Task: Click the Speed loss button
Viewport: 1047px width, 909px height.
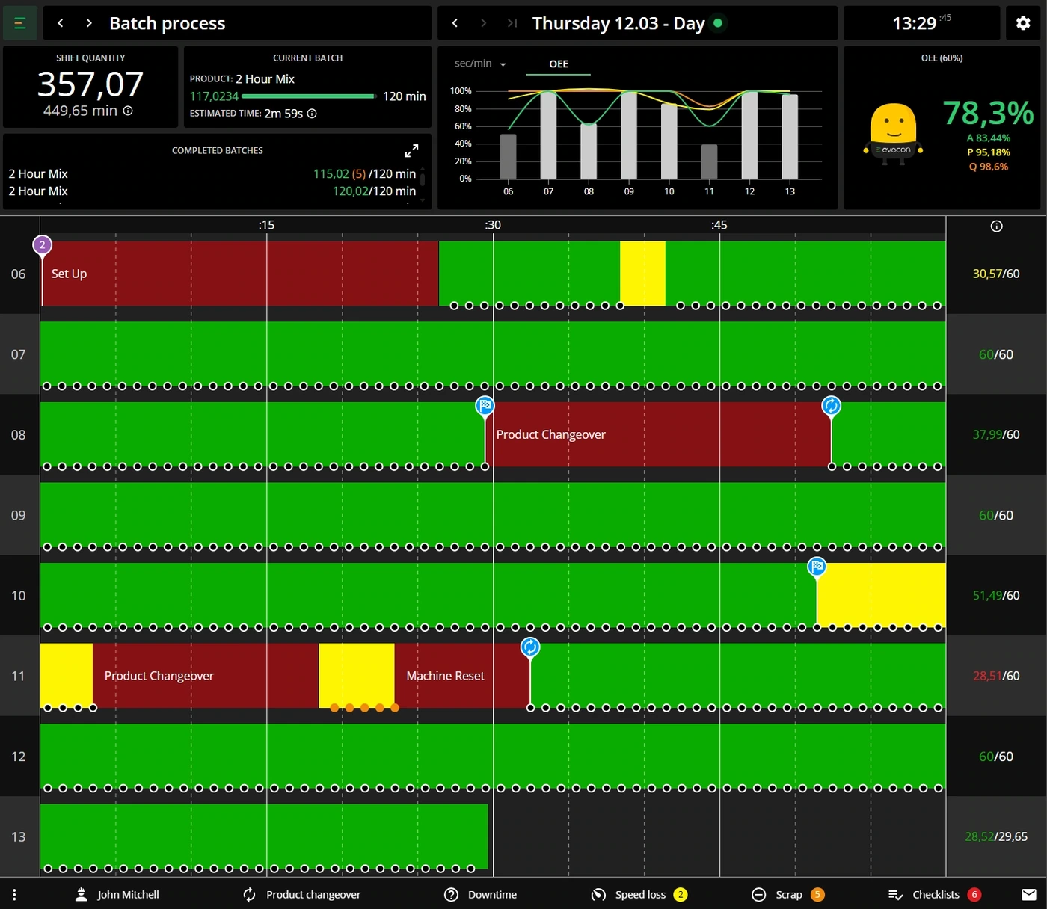Action: (639, 894)
